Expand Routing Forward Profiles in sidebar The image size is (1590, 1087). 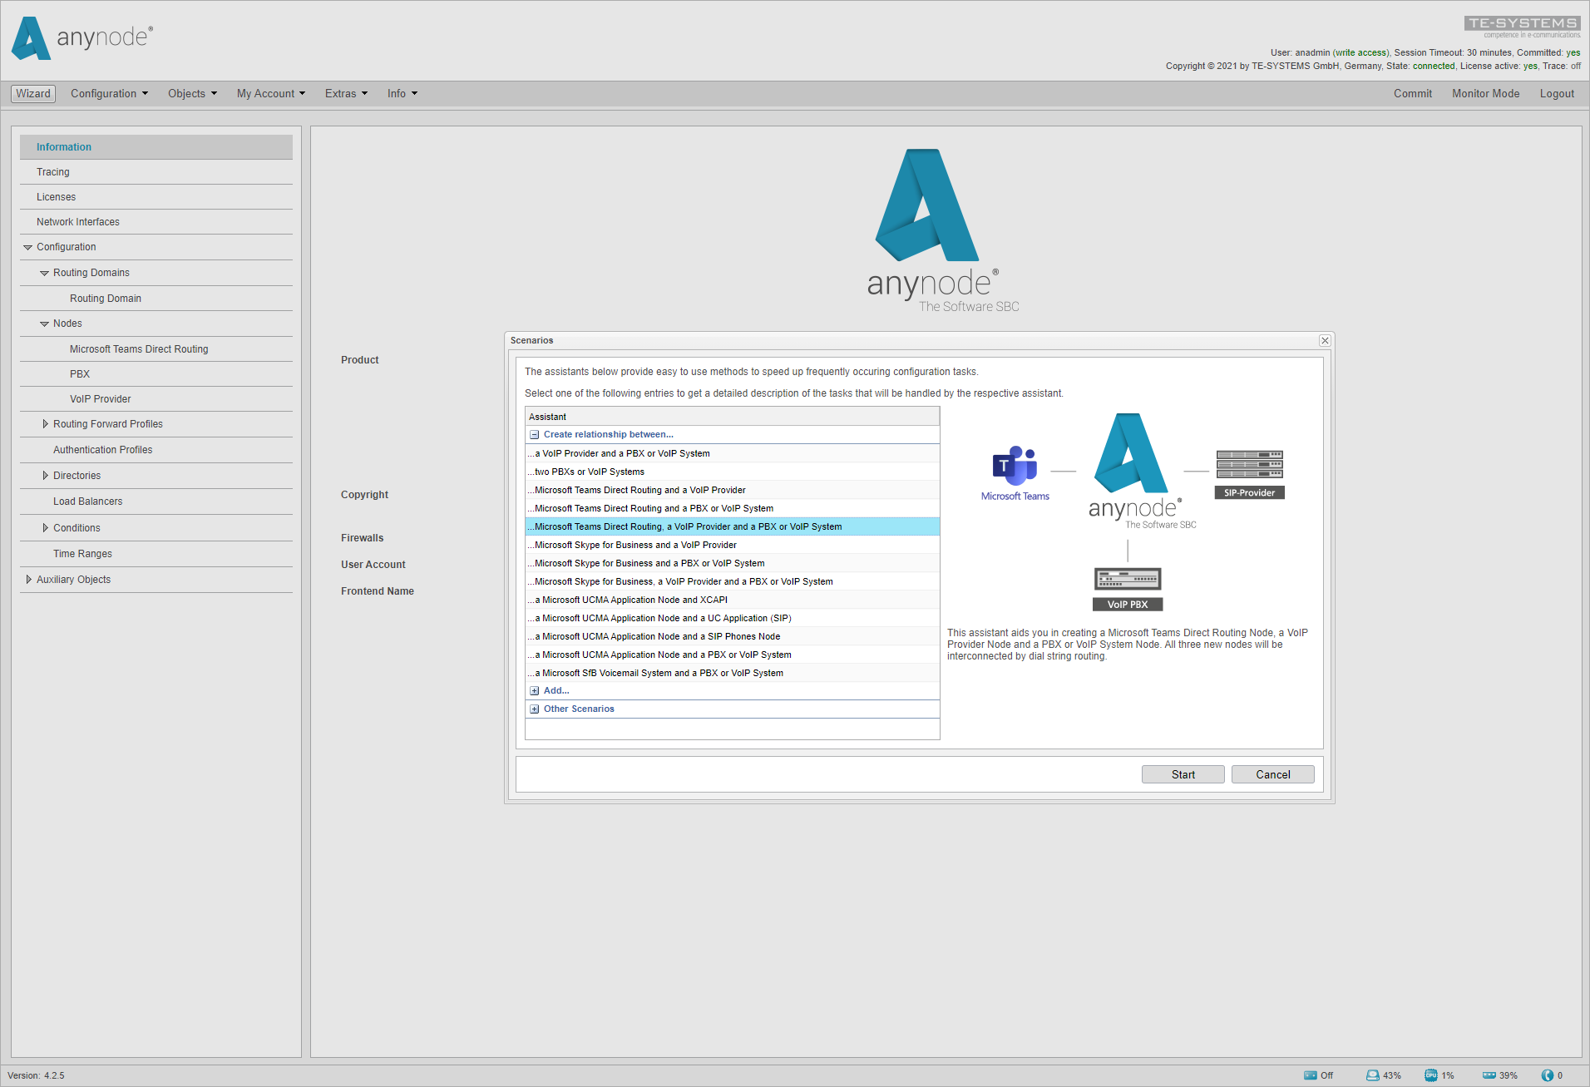tap(45, 424)
